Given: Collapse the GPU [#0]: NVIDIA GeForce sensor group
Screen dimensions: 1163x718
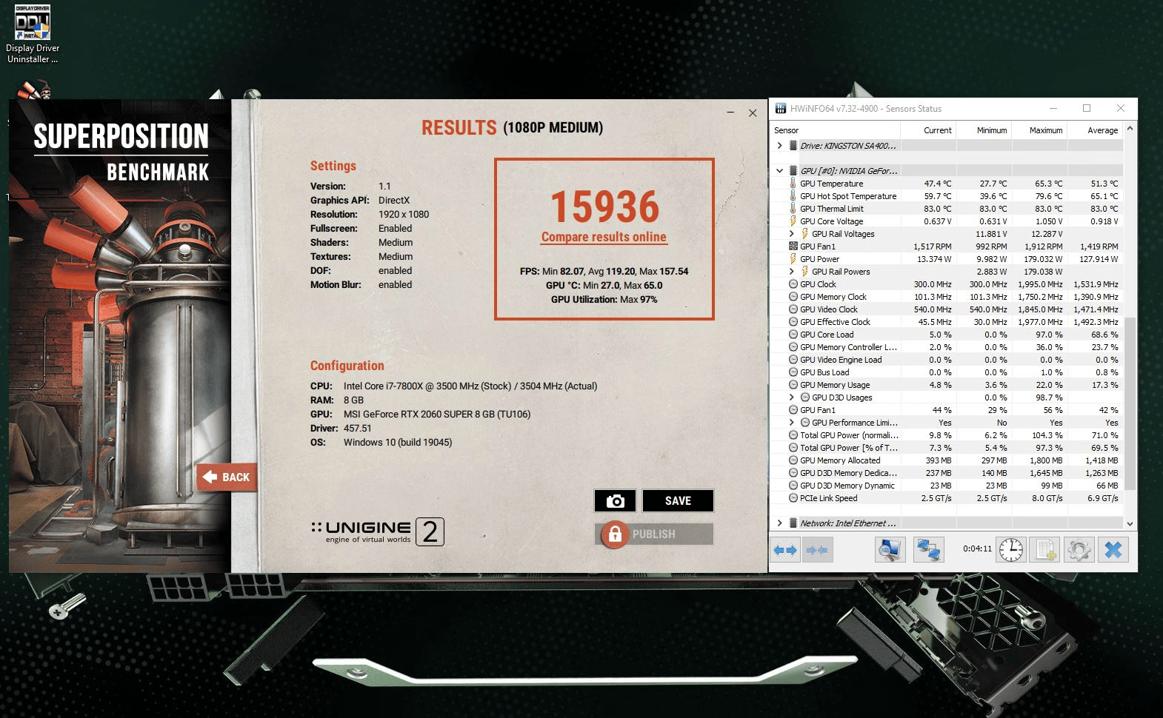Looking at the screenshot, I should (779, 170).
